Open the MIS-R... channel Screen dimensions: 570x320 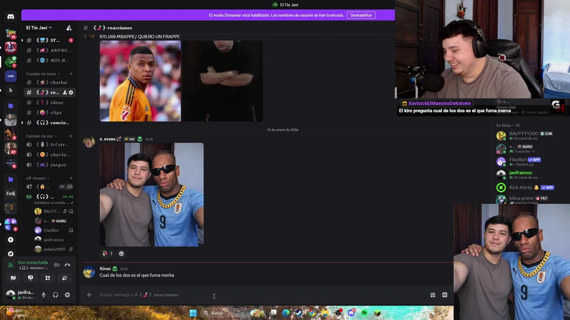(49, 60)
